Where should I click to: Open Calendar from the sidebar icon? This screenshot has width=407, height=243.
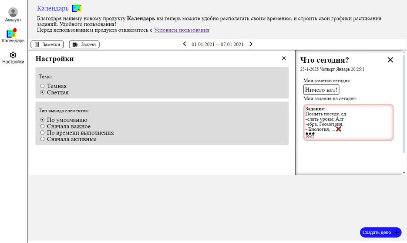click(x=12, y=34)
